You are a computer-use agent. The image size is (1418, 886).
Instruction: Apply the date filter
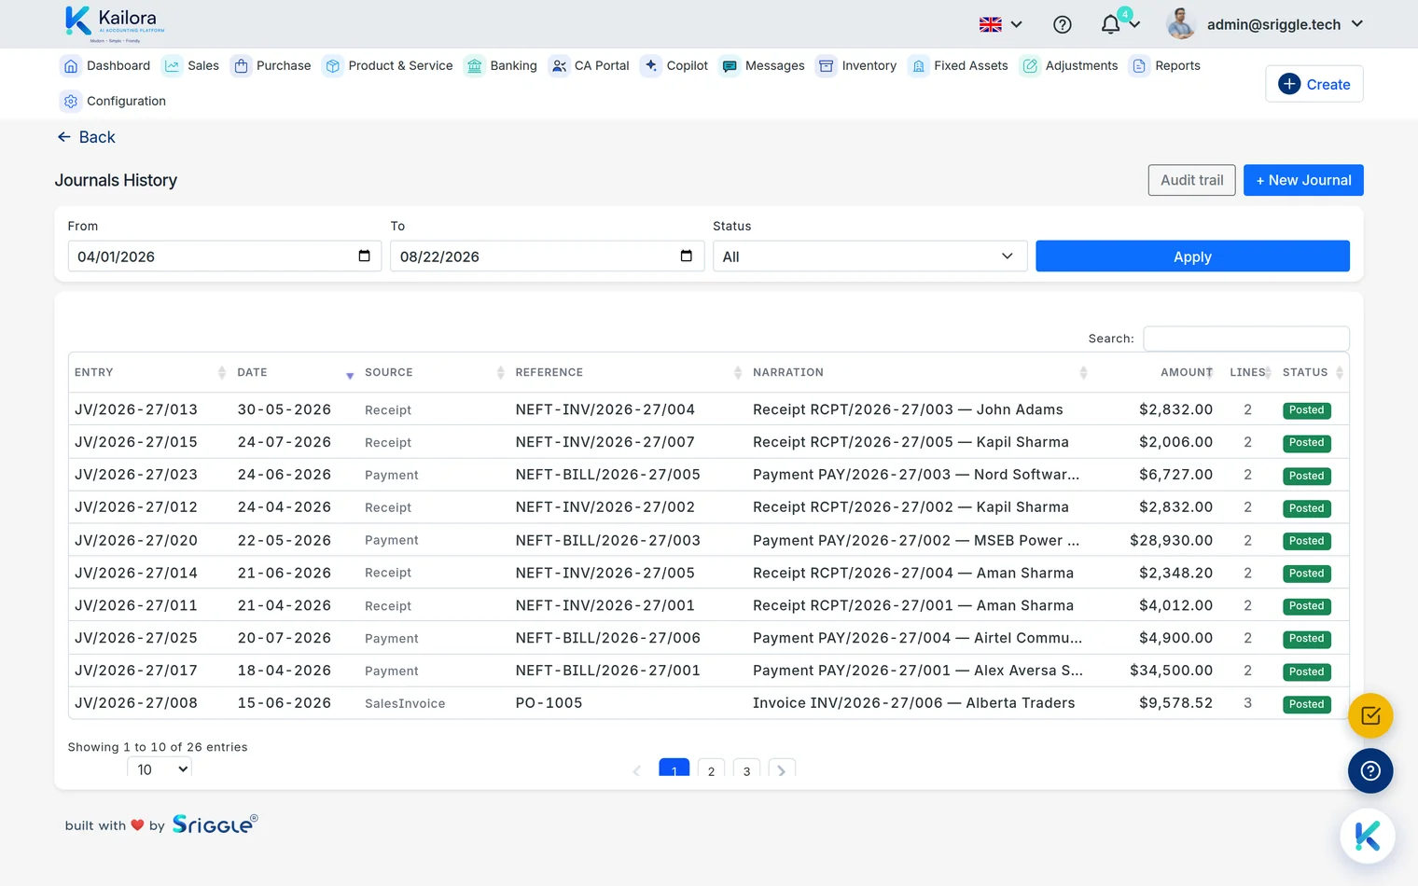1192,256
